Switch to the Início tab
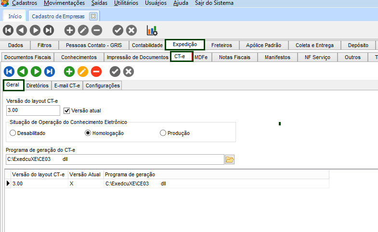This screenshot has width=378, height=232. 15,16
